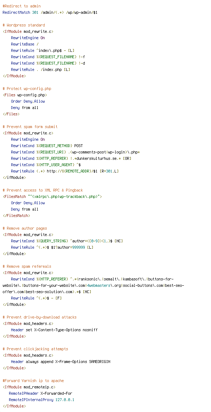Click the dunkerskulturhus.se referer condition

click(71, 158)
